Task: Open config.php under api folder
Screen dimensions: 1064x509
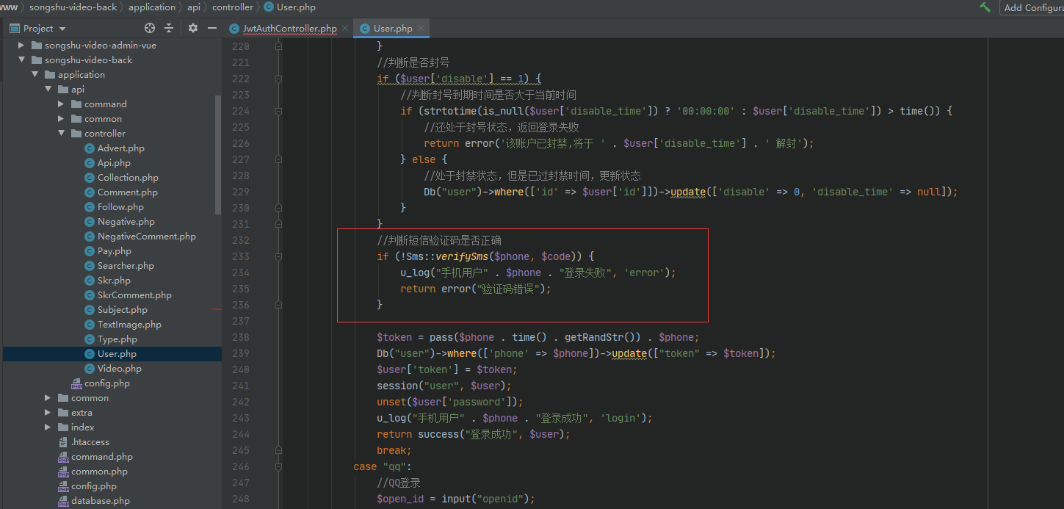Action: click(x=106, y=383)
